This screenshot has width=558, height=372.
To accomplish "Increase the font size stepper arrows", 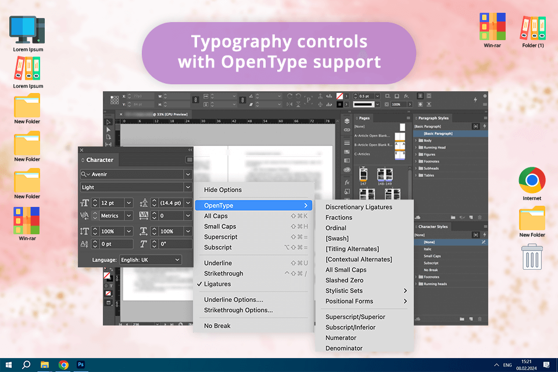I will 95,201.
